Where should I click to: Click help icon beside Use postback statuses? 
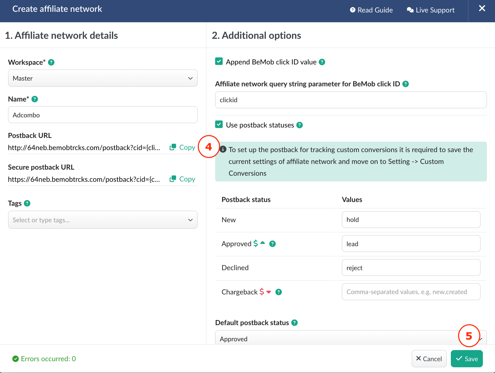tap(299, 125)
